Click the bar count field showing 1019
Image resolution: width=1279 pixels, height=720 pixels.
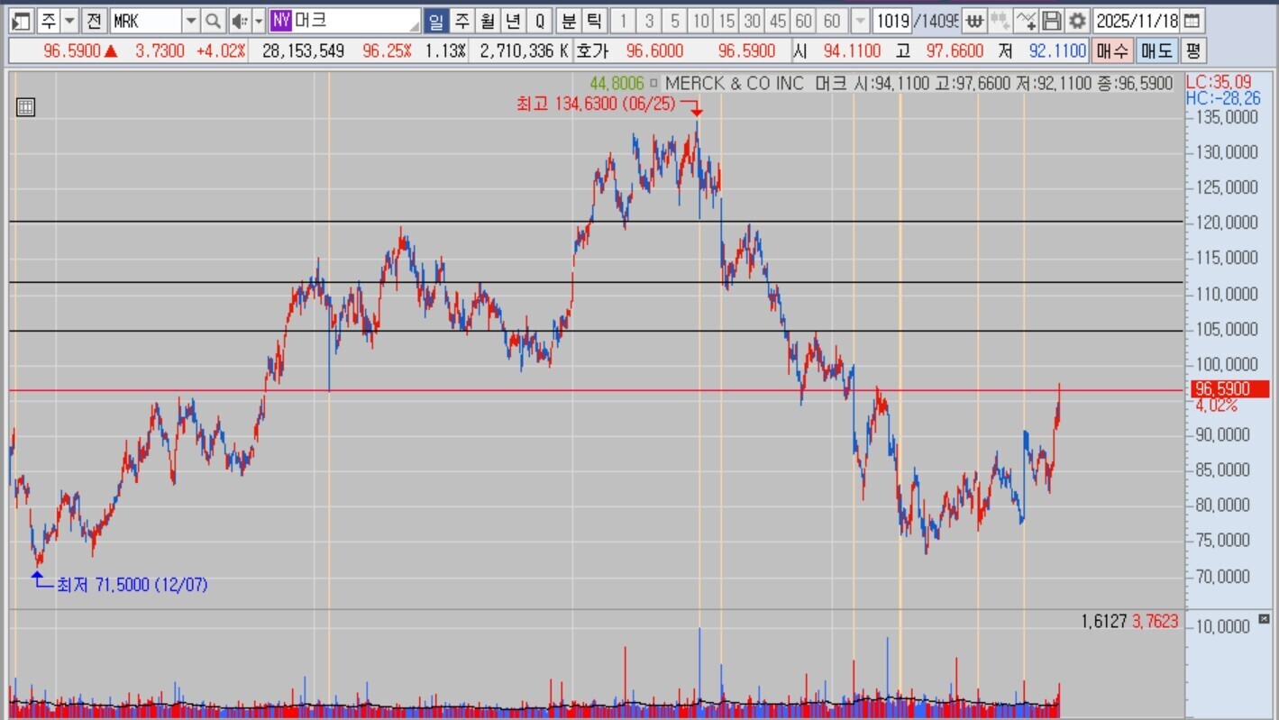tap(892, 21)
